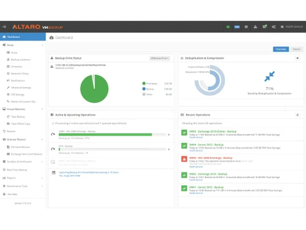Switch to the Details tab
The width and height of the screenshot is (306, 230).
pos(297,49)
